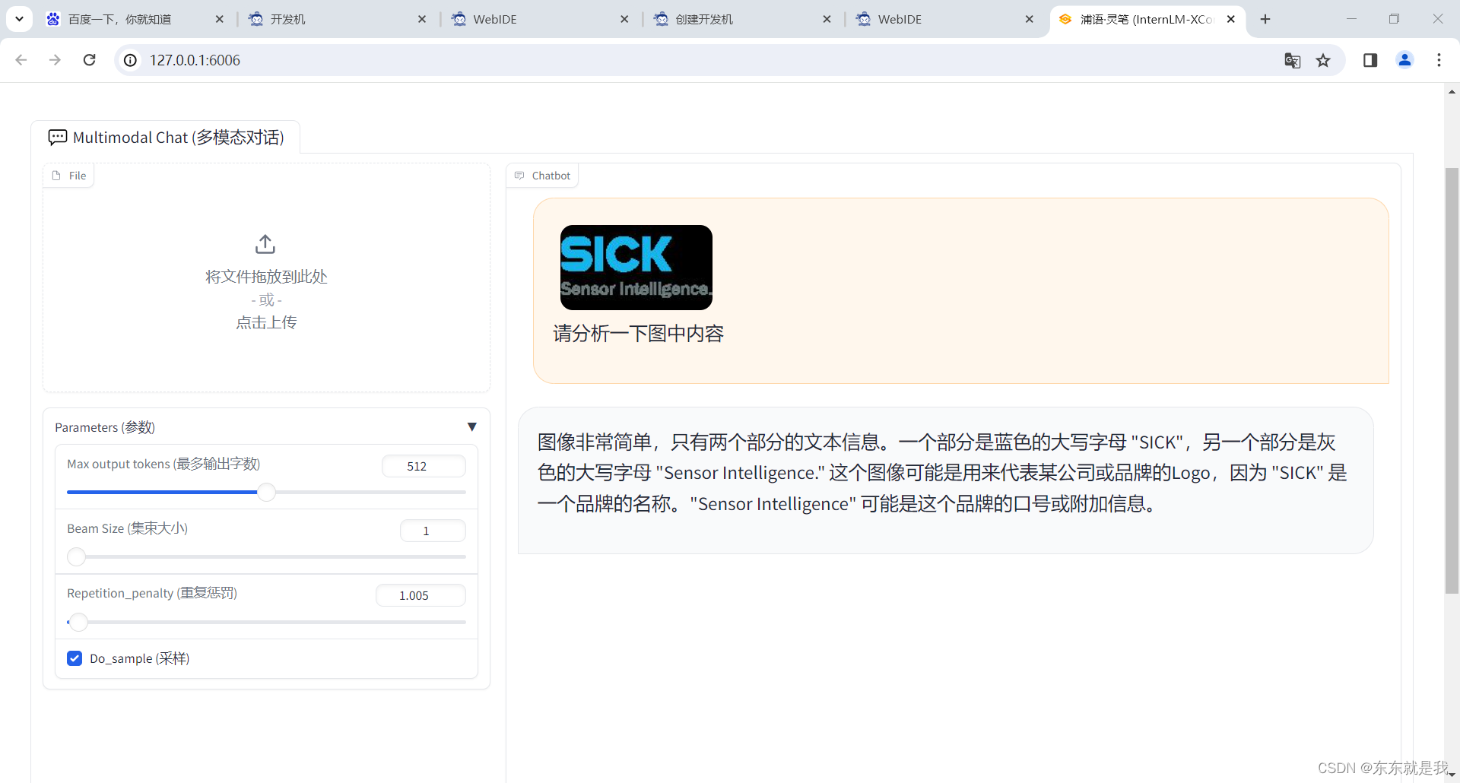
Task: Click the Repetition_penalty slider handle
Action: tap(78, 622)
